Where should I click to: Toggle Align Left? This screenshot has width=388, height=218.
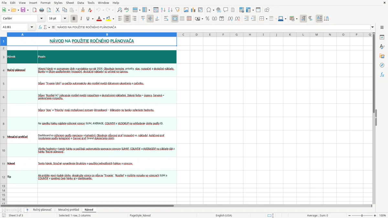coord(120,19)
